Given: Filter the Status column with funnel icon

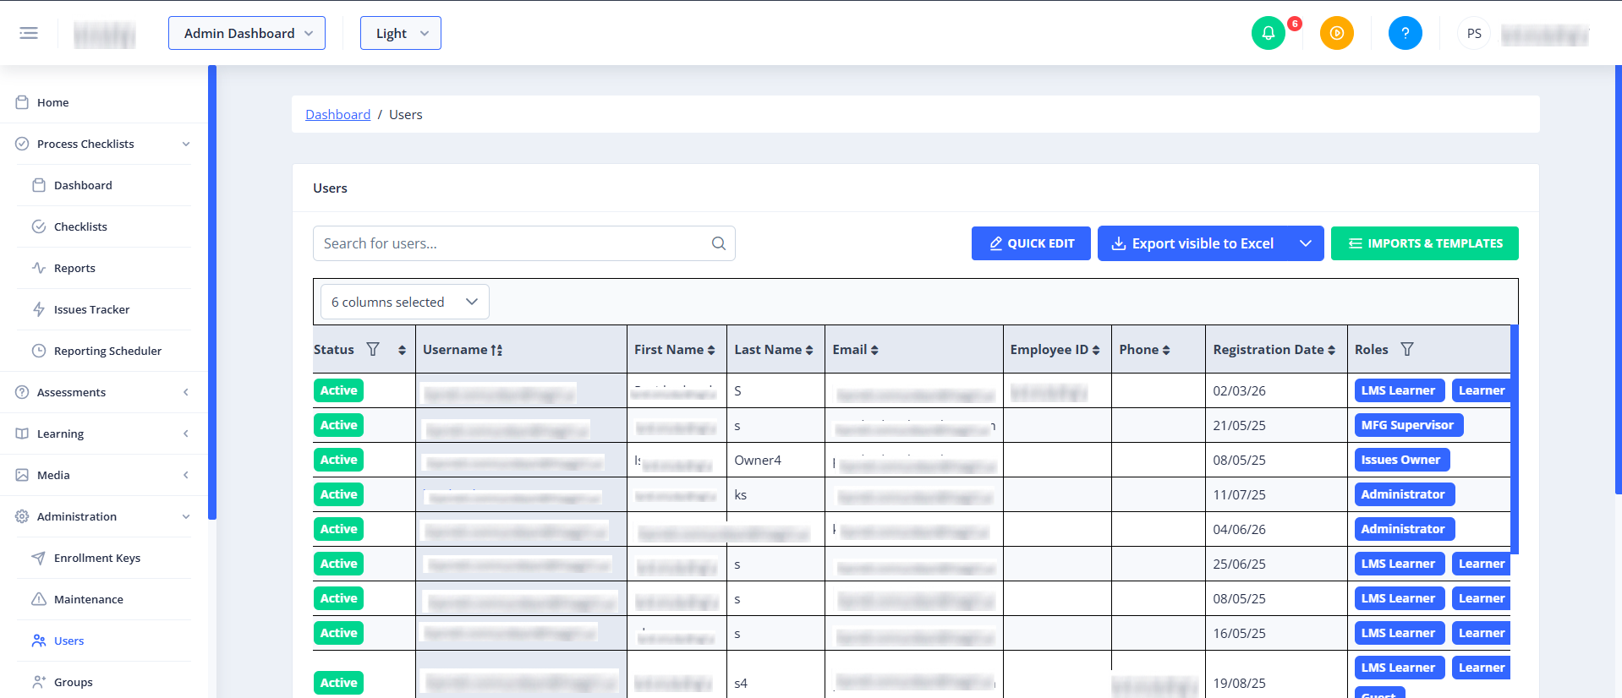Looking at the screenshot, I should point(373,349).
